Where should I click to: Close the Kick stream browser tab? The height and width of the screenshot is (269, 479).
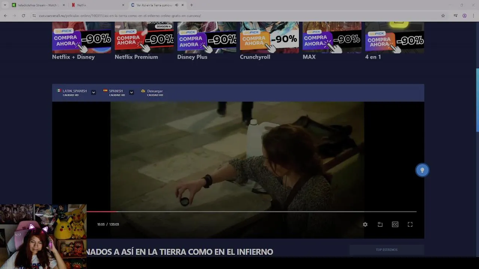[x=64, y=5]
